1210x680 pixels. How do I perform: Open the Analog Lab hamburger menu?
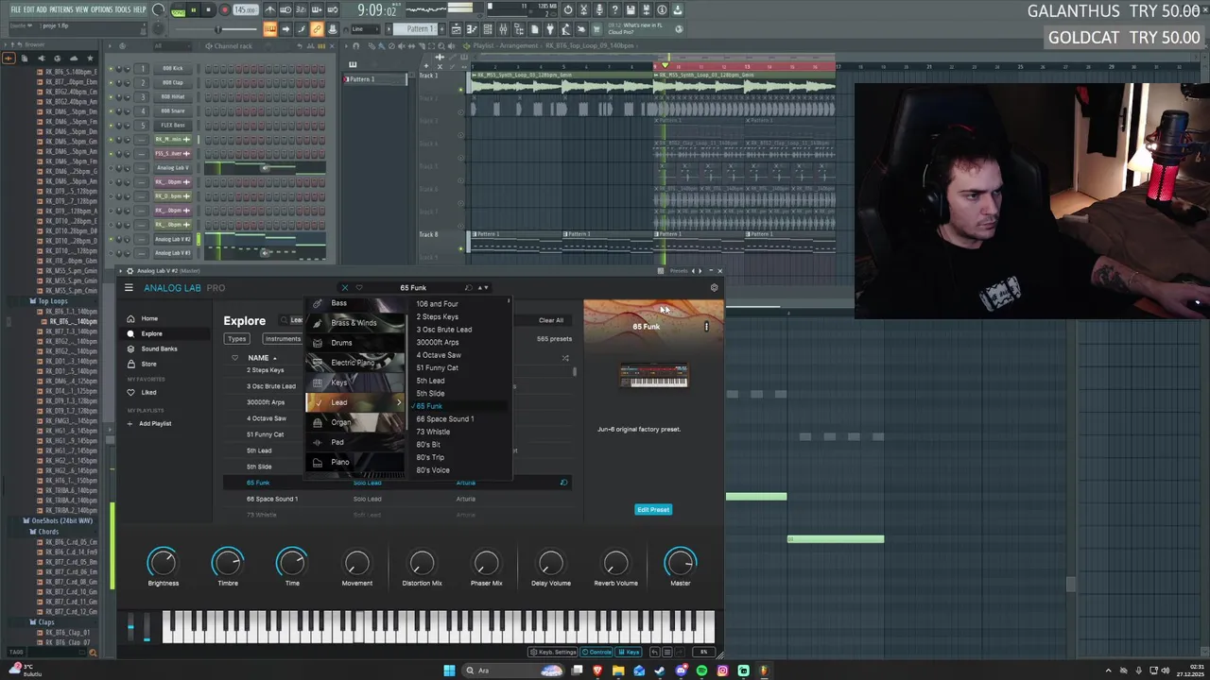coord(129,287)
